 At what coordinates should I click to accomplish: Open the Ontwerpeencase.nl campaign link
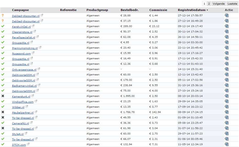[24, 70]
